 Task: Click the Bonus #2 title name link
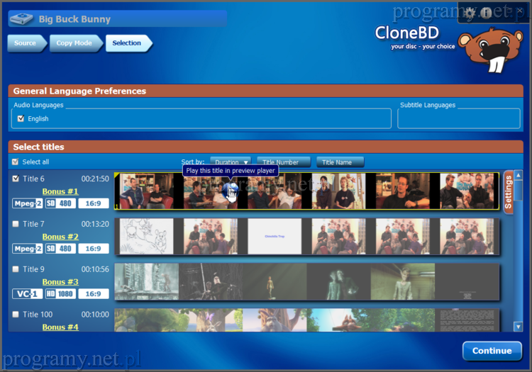tap(60, 237)
